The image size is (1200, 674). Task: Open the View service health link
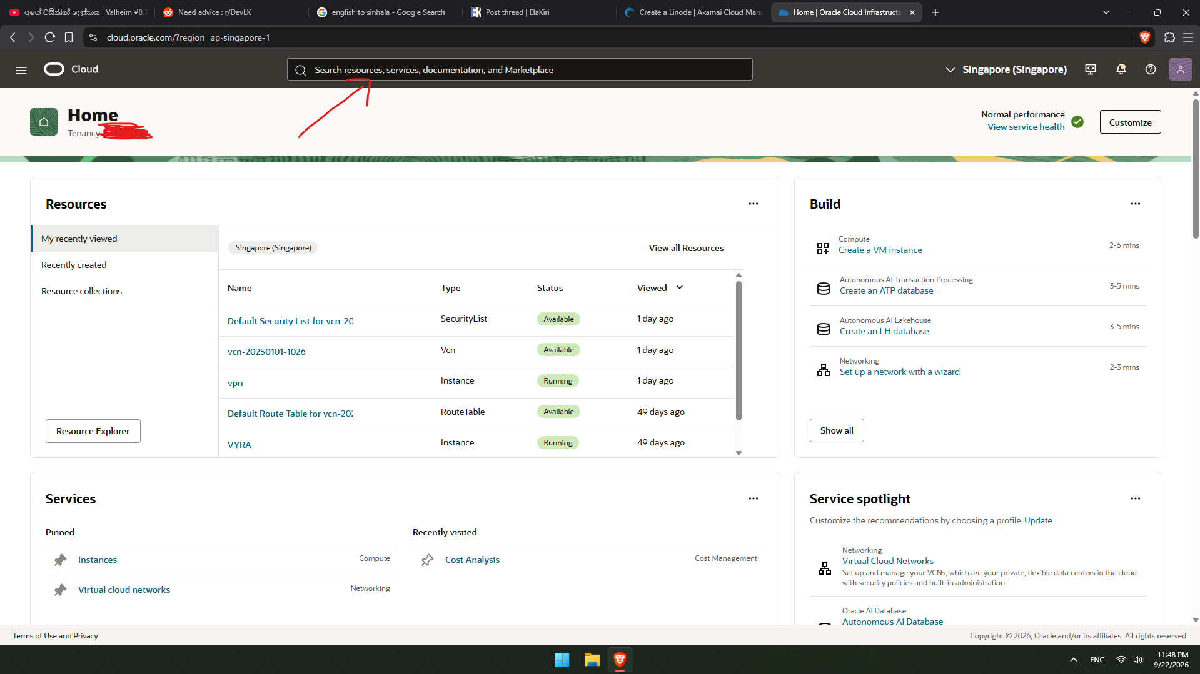coord(1026,127)
